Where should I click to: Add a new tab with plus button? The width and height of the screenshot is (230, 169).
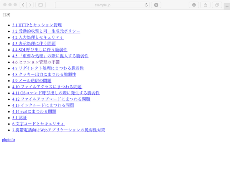tap(227, 7)
